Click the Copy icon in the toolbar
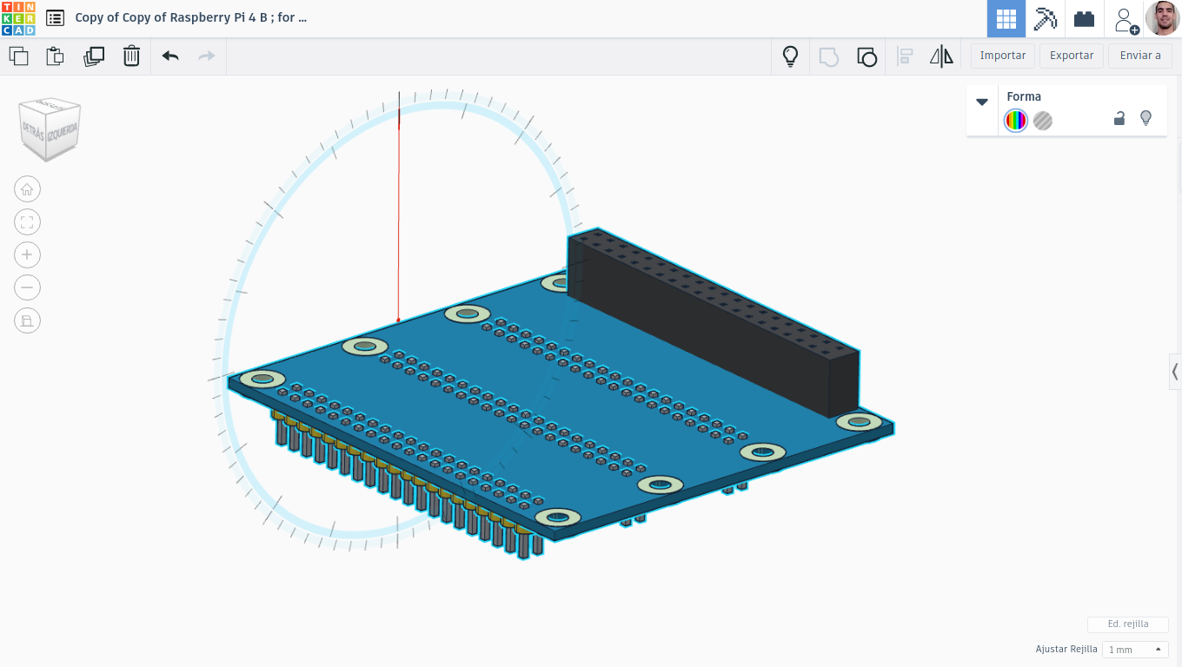 coord(18,56)
